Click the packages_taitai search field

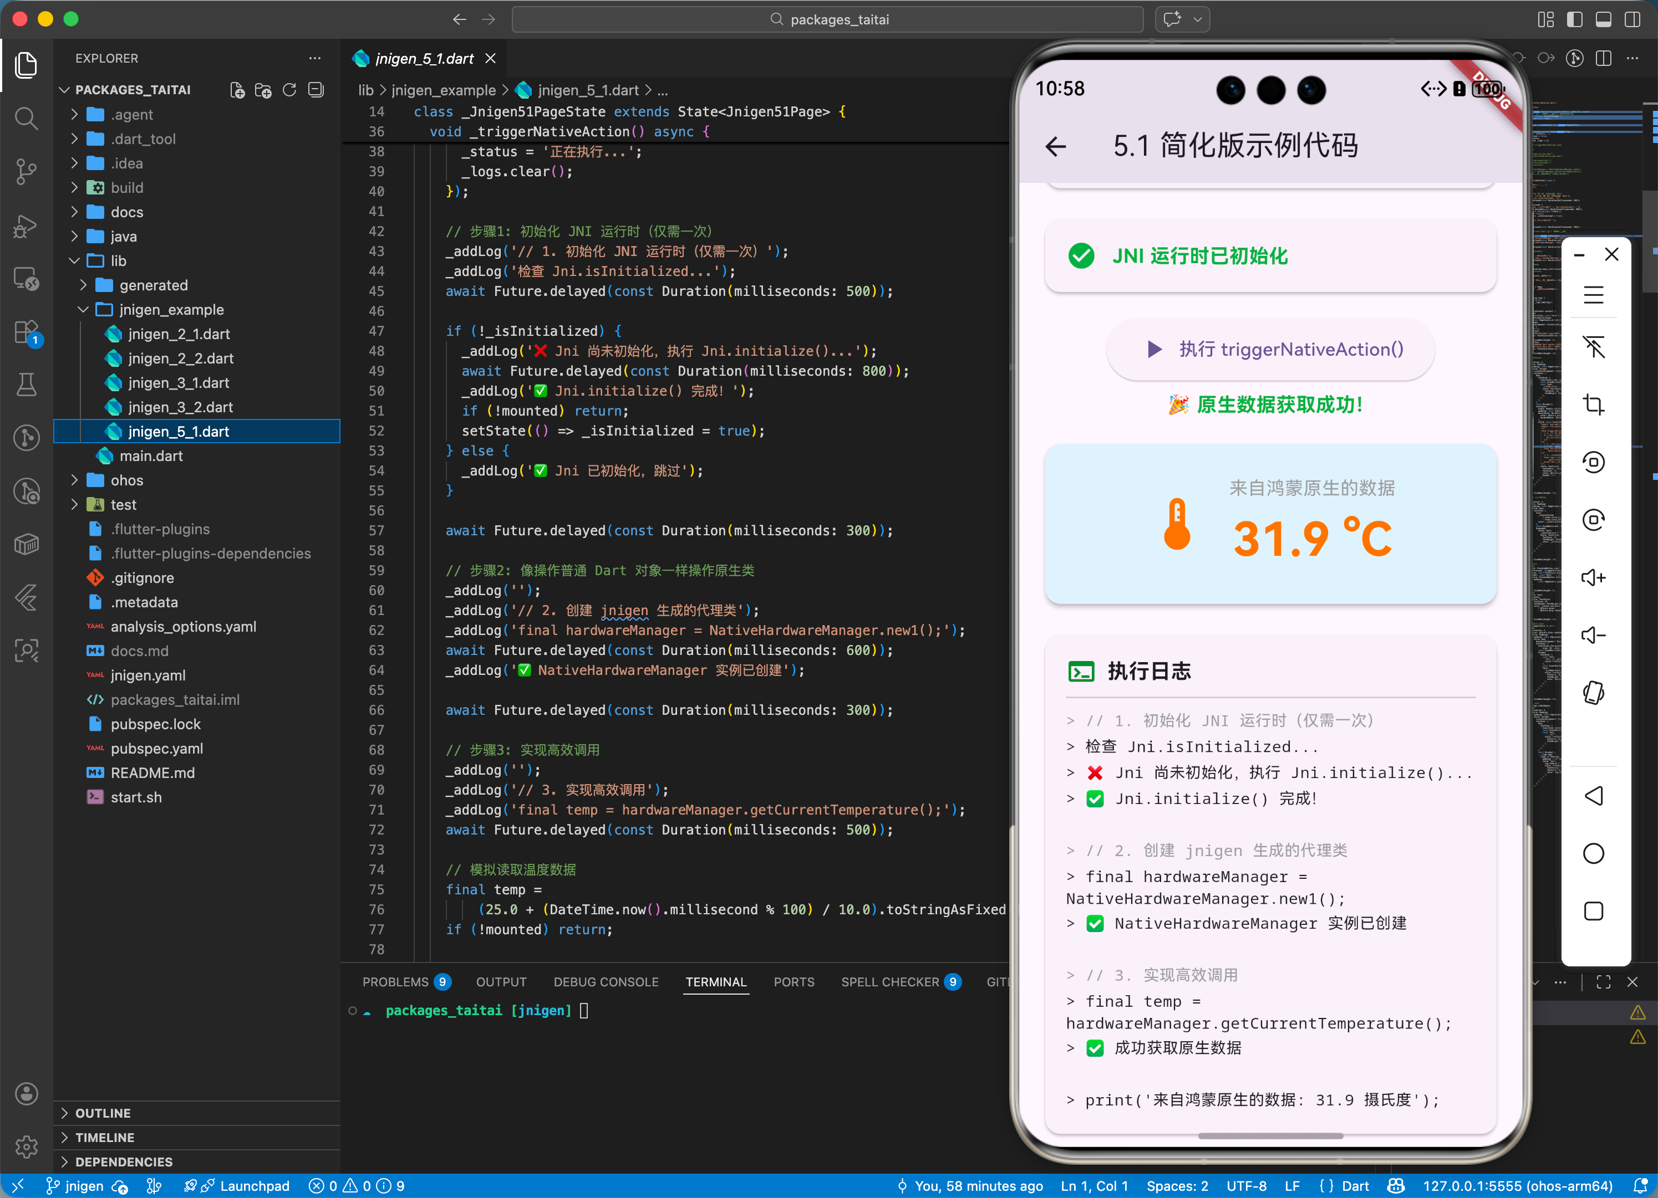coord(827,20)
